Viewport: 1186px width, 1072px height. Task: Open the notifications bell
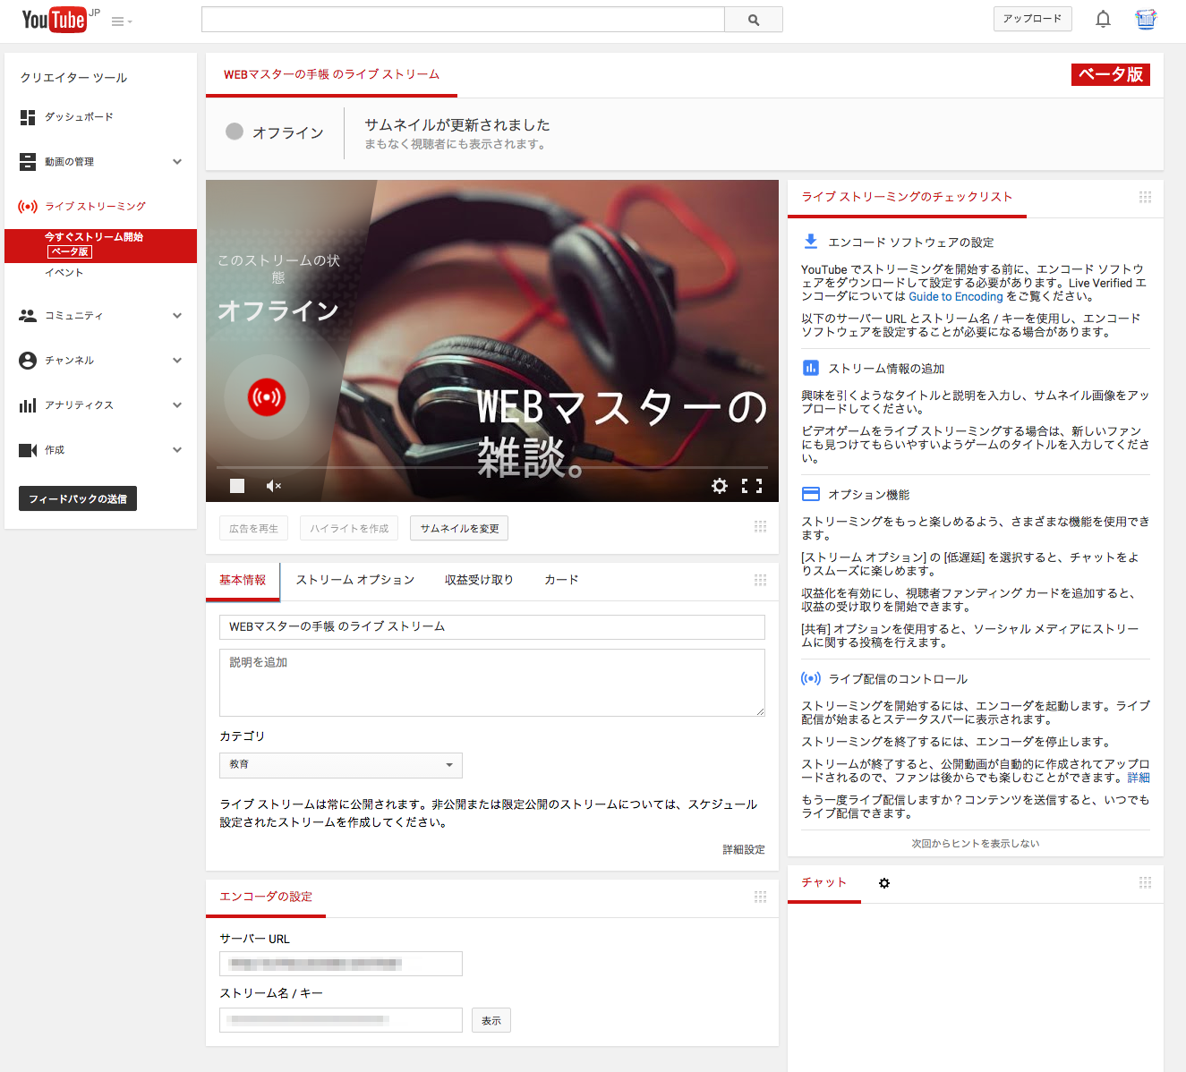coord(1103,19)
